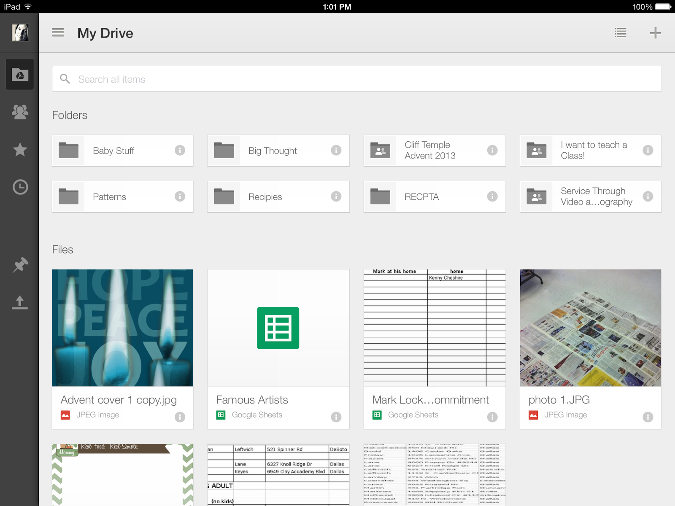Open the dense text spreadsheet thumbnail
The image size is (675, 506).
pyautogui.click(x=435, y=475)
